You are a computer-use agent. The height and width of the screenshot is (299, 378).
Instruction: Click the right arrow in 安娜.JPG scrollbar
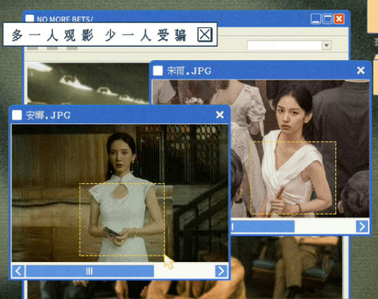click(221, 271)
